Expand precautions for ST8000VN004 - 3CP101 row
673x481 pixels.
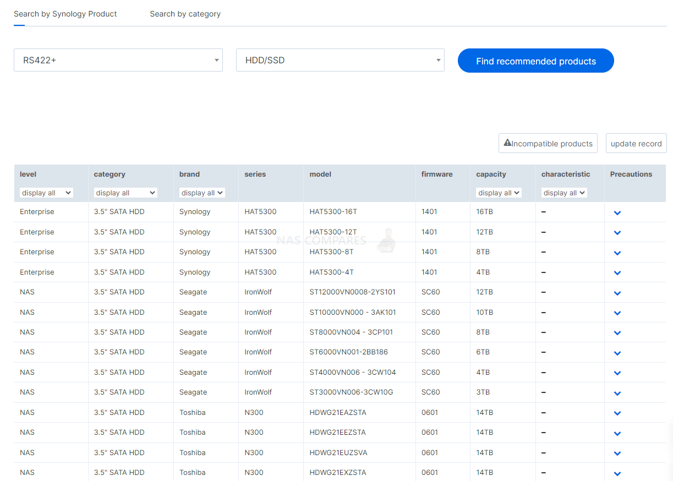(x=617, y=333)
